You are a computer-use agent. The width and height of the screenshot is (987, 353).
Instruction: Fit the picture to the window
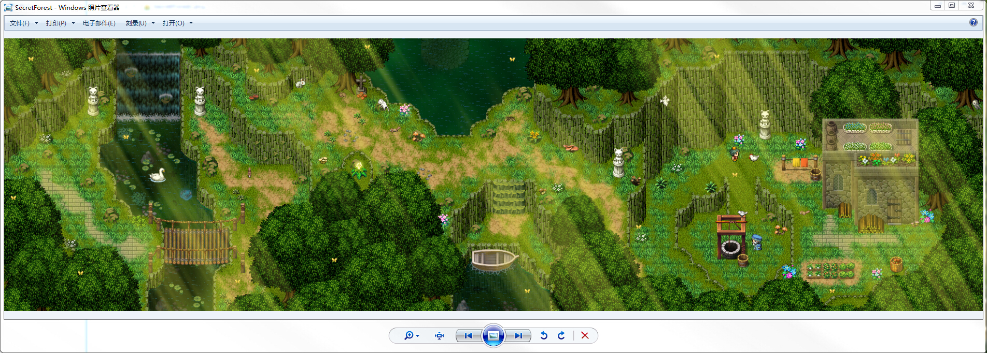pos(440,335)
